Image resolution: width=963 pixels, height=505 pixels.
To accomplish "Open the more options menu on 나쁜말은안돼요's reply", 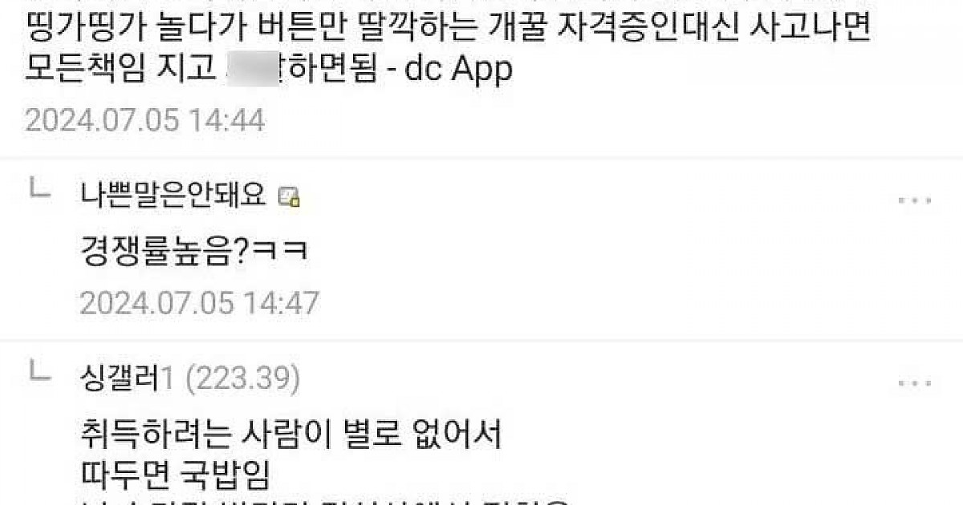I will (x=914, y=200).
